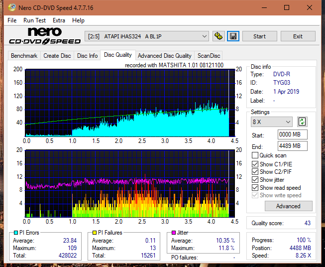The height and width of the screenshot is (267, 325).
Task: Click the disabled Show write speed checkbox
Action: pos(255,195)
